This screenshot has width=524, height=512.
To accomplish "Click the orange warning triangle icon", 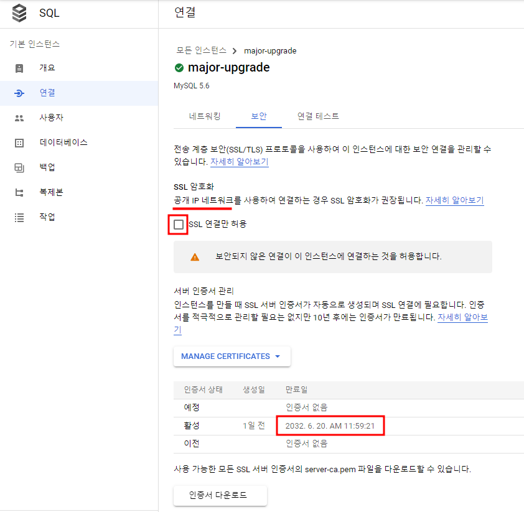I will [195, 257].
